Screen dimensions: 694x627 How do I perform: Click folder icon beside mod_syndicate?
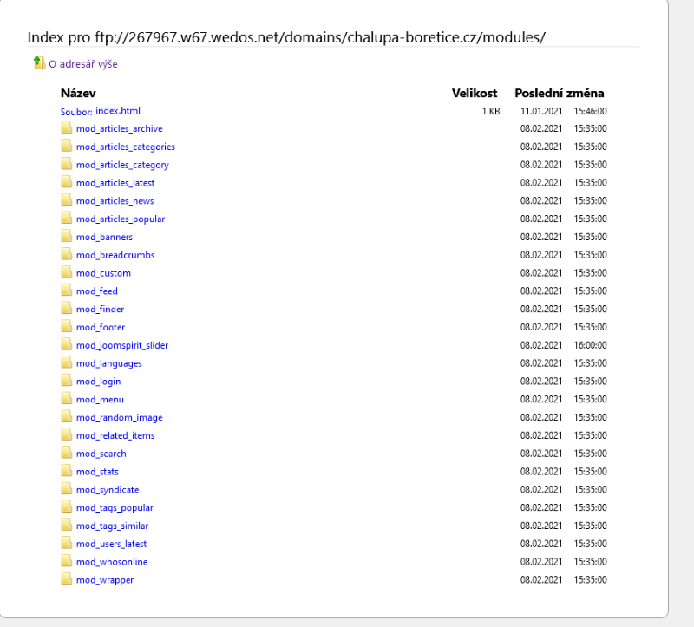pyautogui.click(x=67, y=489)
